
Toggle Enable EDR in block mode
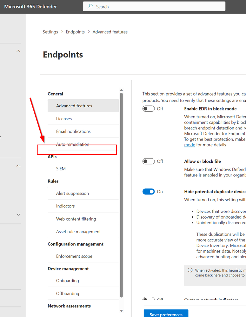149,109
